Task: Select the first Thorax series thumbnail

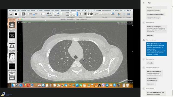Action: (x=12, y=25)
